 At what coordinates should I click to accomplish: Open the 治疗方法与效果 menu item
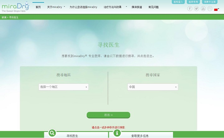[112, 7]
